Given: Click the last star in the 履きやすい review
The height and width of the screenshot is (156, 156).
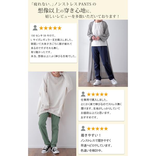Looking at the screenshot, I should pyautogui.click(x=106, y=128).
